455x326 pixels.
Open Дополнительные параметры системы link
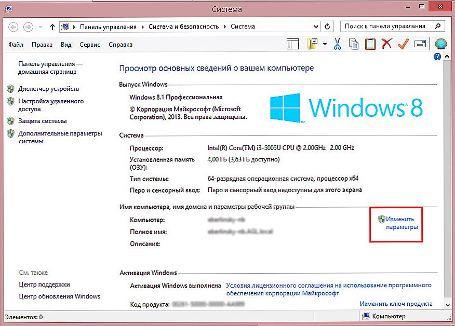60,137
